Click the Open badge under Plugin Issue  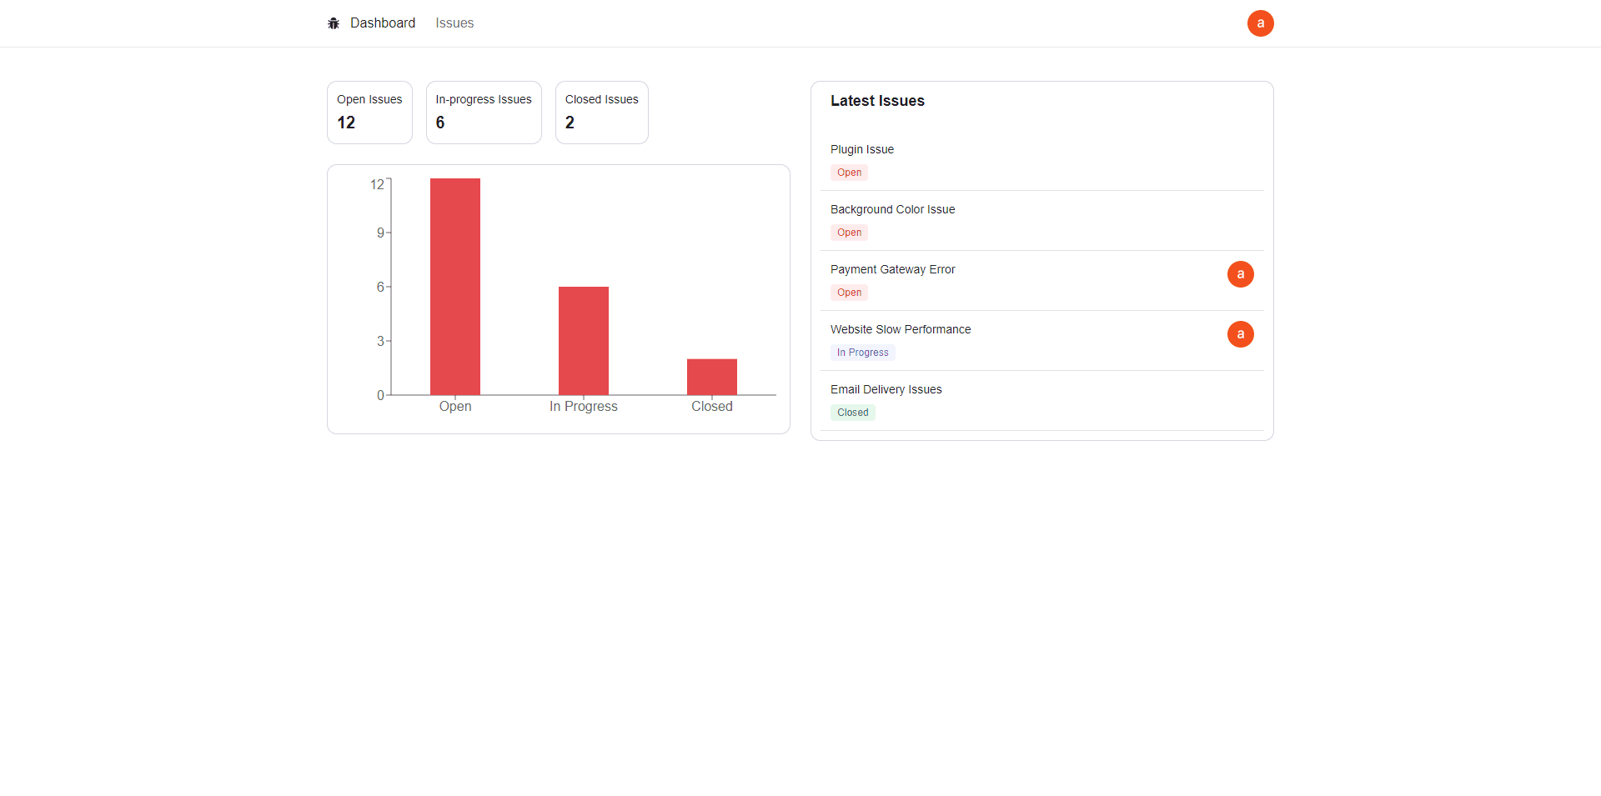click(x=849, y=173)
